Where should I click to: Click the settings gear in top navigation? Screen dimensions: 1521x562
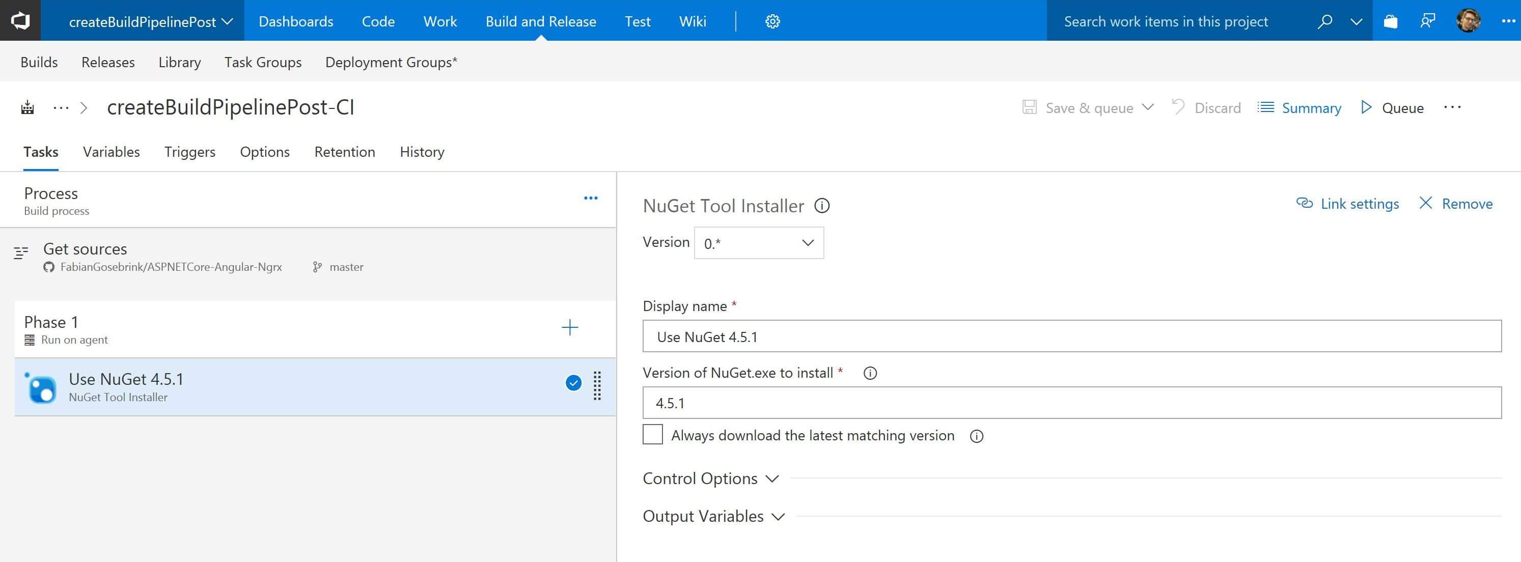(x=772, y=21)
